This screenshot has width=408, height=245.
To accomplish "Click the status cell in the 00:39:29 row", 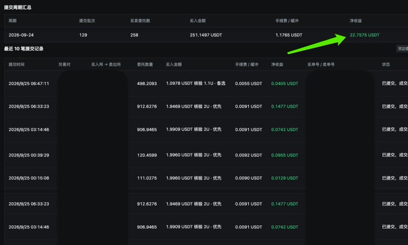I will [x=395, y=155].
